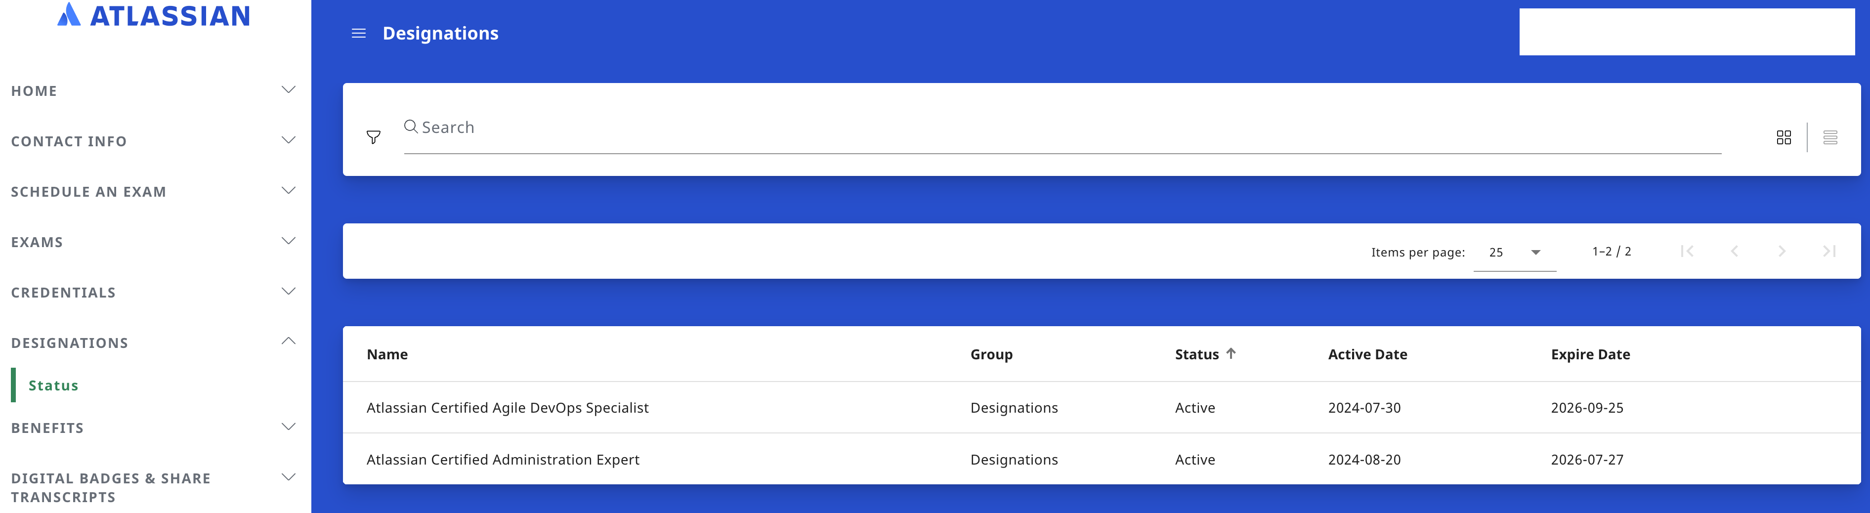Go to next page
This screenshot has width=1870, height=513.
1782,251
